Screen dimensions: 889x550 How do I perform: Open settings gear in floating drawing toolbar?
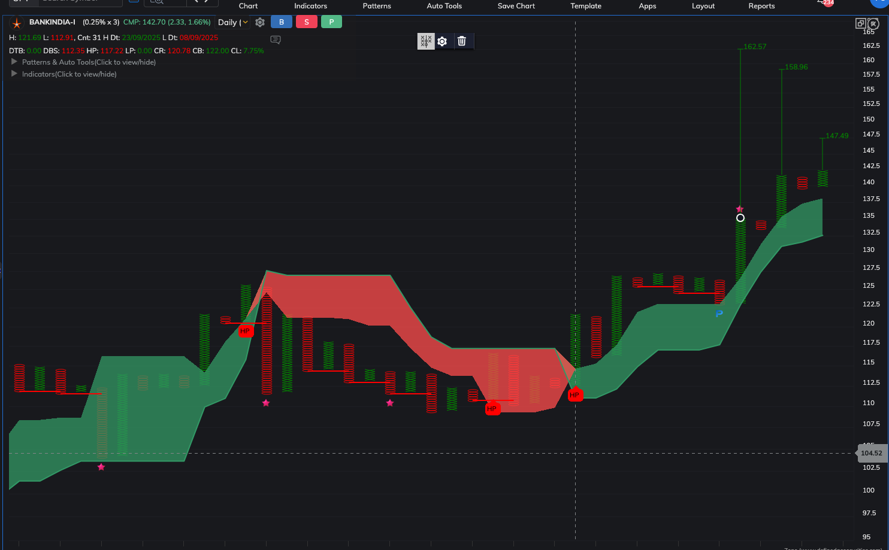tap(442, 41)
